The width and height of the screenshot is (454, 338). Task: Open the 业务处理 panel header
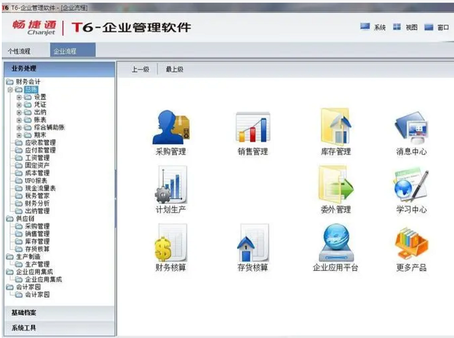point(59,68)
